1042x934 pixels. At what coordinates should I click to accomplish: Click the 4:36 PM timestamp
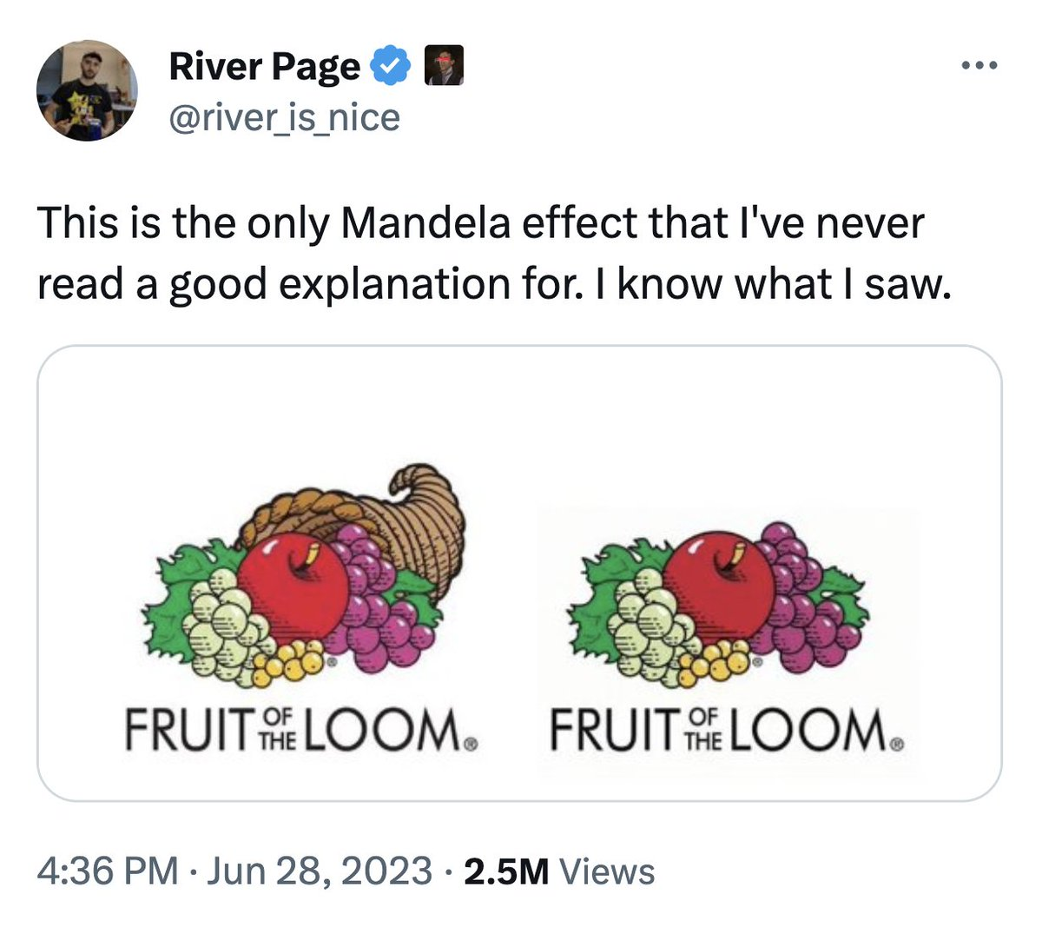coord(108,871)
